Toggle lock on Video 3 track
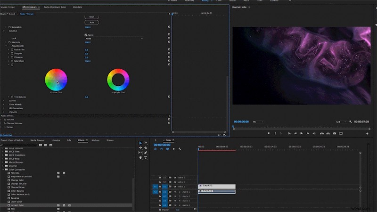Screen dimensions: 377x212 pos(160,178)
